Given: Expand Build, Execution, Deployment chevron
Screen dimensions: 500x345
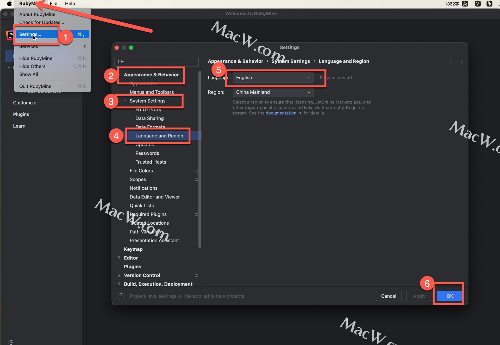Looking at the screenshot, I should [x=119, y=284].
